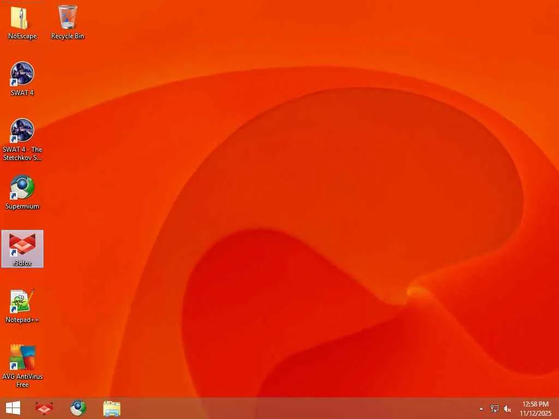Viewport: 559px width, 419px height.
Task: Select SWAT 4 - The Stetchkov S... shortcut
Action: pyautogui.click(x=22, y=139)
